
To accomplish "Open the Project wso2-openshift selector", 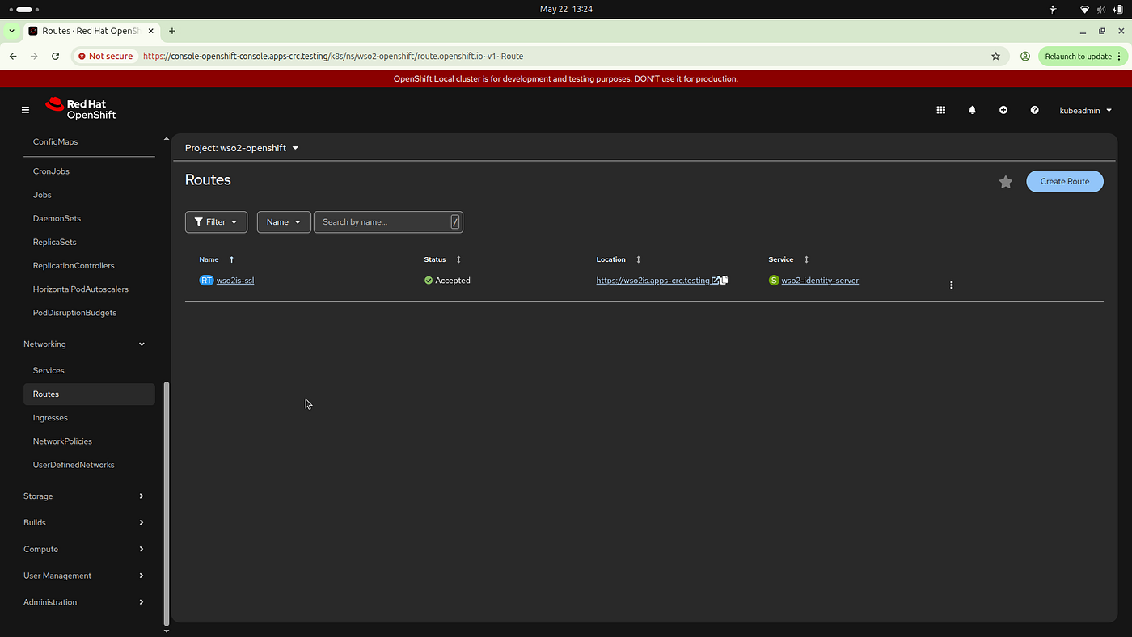I will pyautogui.click(x=242, y=148).
